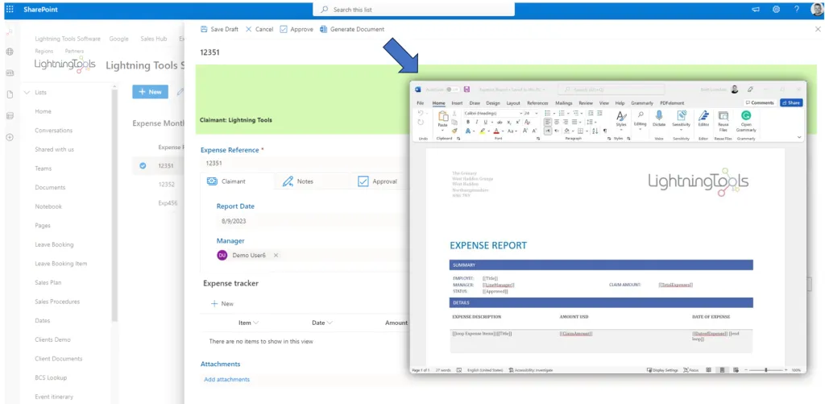This screenshot has width=825, height=404.
Task: Open Leave Booking in left navigation
Action: (54, 244)
